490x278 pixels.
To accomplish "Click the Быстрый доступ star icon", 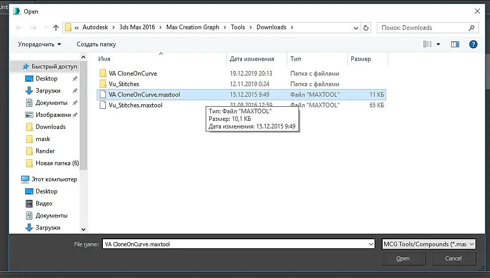I will pyautogui.click(x=25, y=66).
